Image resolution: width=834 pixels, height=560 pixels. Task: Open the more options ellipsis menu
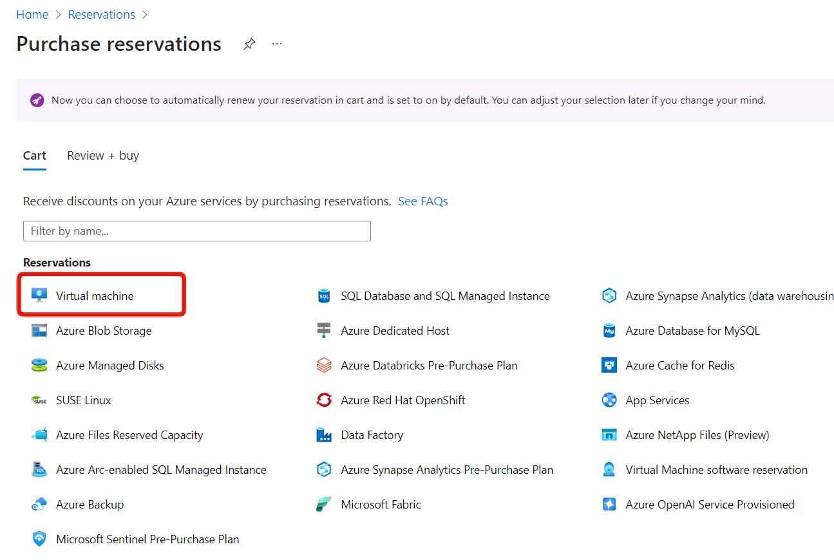[x=277, y=44]
